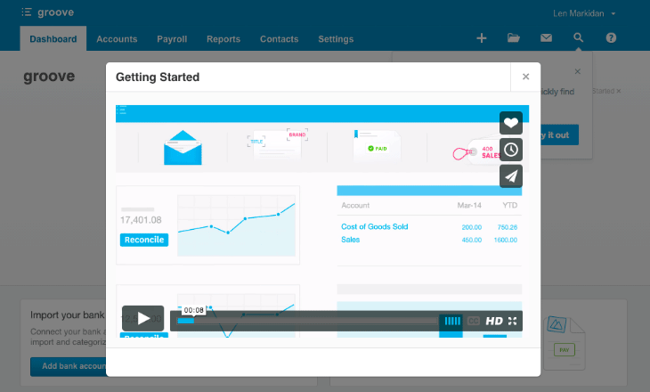Open the files folder icon
The image size is (650, 392).
(x=514, y=38)
